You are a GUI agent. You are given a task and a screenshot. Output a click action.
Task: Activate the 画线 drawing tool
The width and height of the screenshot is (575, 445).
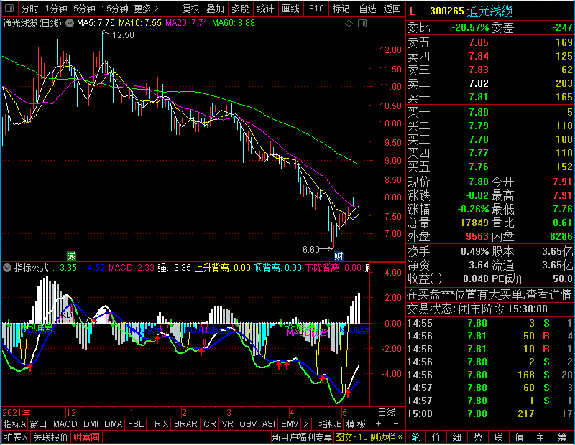(290, 9)
